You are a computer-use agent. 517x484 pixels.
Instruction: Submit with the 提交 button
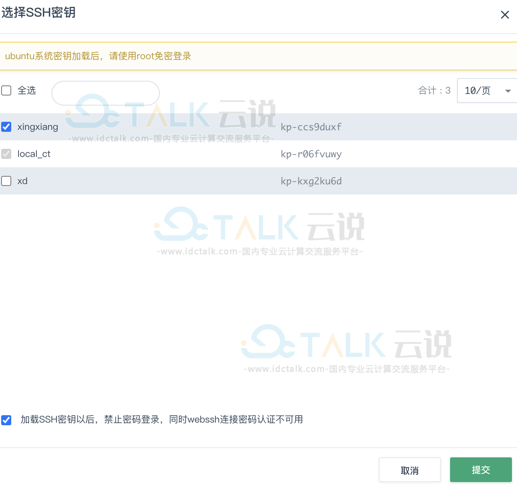pos(481,470)
